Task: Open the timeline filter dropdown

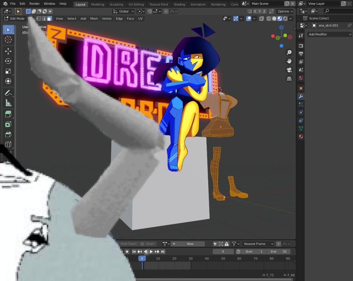Action: coord(235,244)
